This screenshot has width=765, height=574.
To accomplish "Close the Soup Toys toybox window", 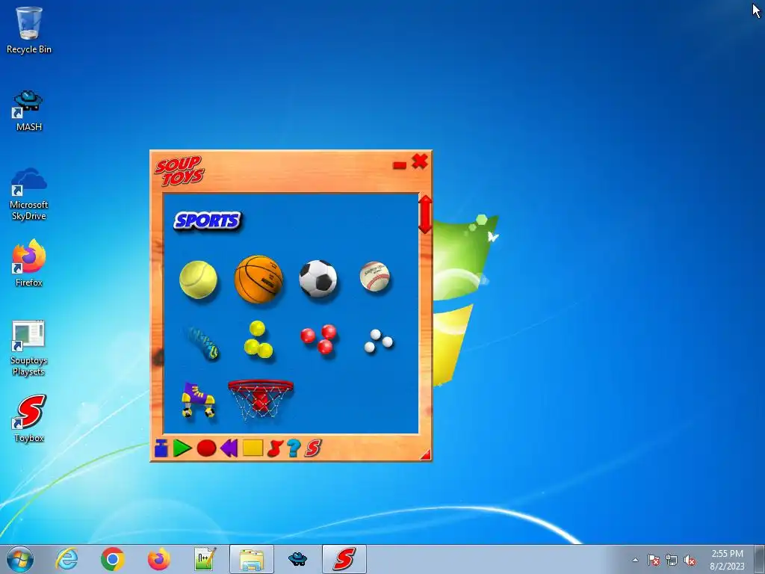I will tap(420, 161).
